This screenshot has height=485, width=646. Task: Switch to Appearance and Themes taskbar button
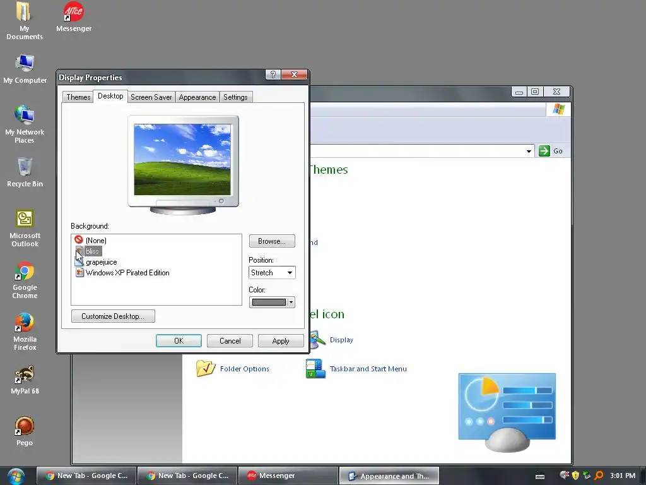coord(389,476)
